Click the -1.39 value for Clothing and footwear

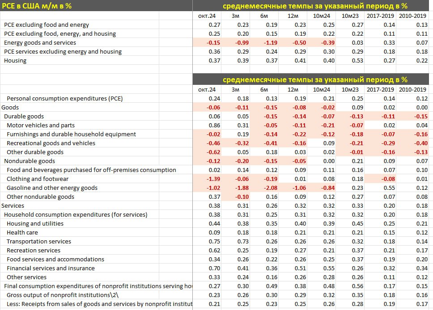tap(206, 179)
